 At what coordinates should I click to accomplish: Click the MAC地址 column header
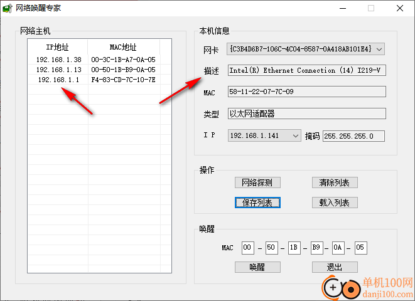pyautogui.click(x=124, y=47)
